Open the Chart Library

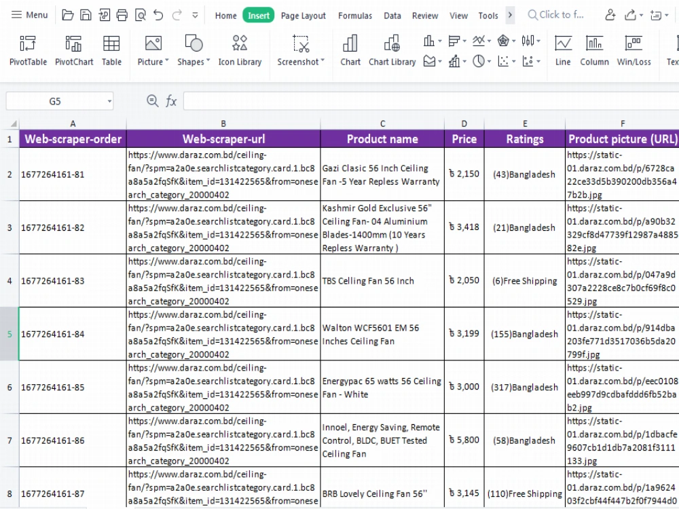pyautogui.click(x=392, y=51)
